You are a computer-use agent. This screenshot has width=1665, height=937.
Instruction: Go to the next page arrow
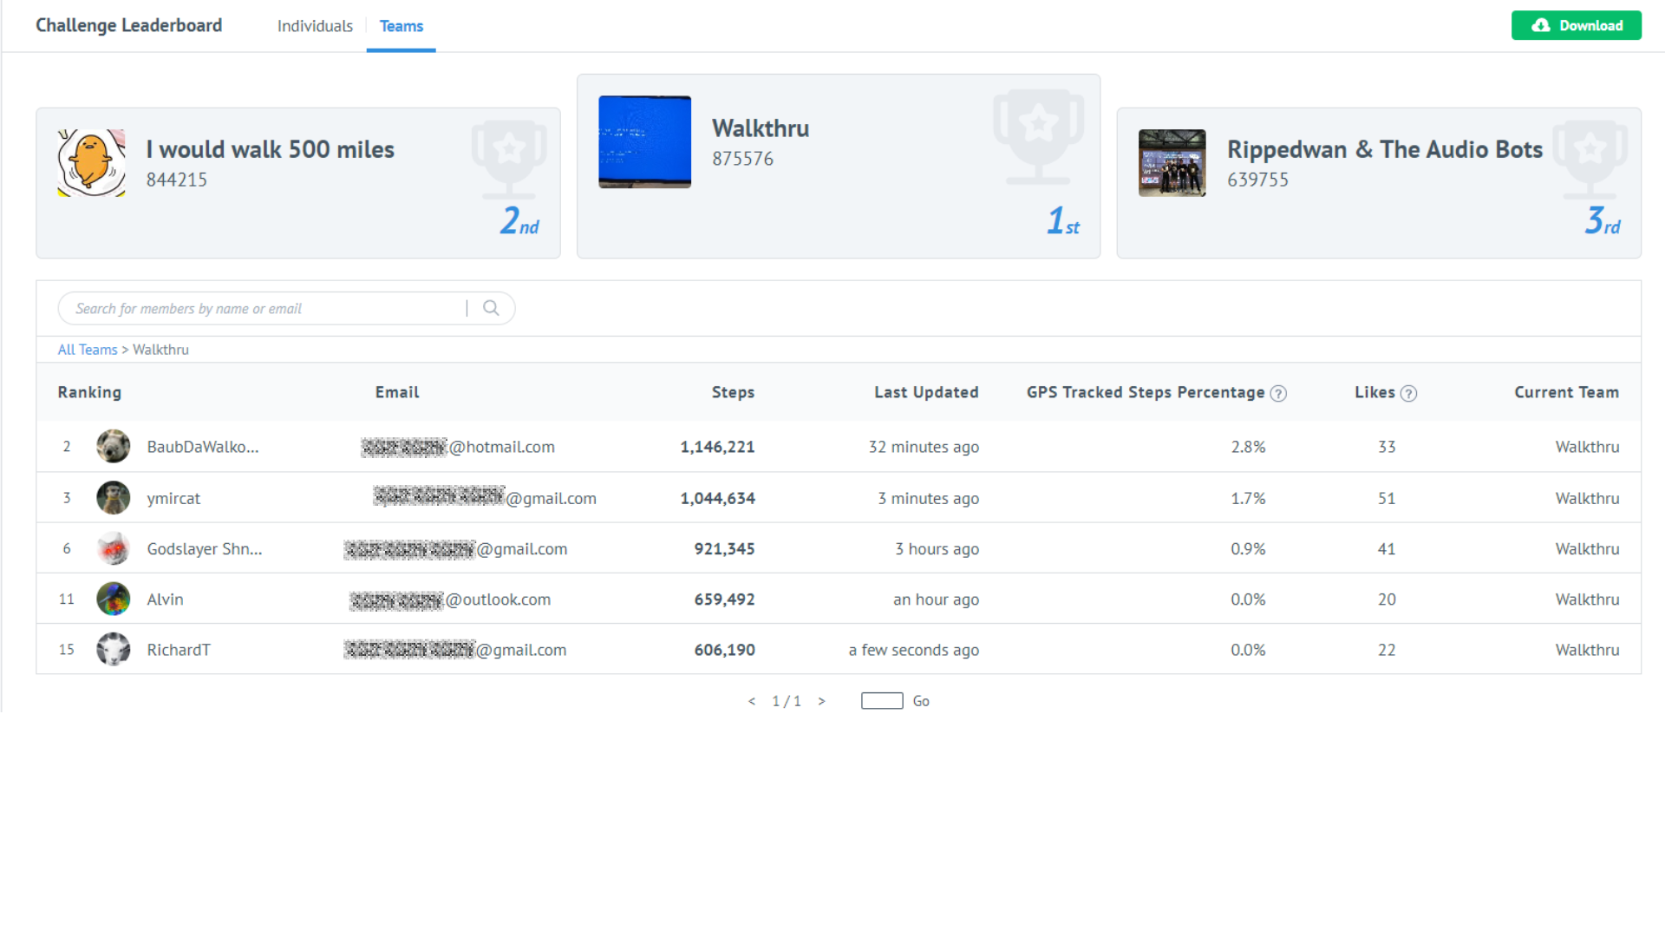click(821, 701)
